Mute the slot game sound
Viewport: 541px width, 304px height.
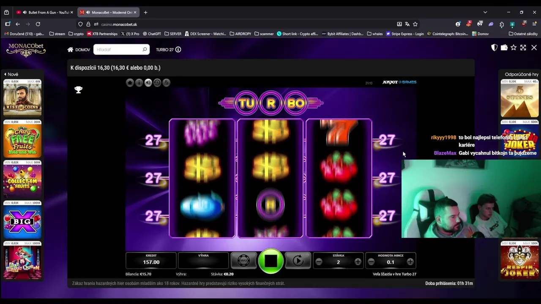pyautogui.click(x=148, y=83)
